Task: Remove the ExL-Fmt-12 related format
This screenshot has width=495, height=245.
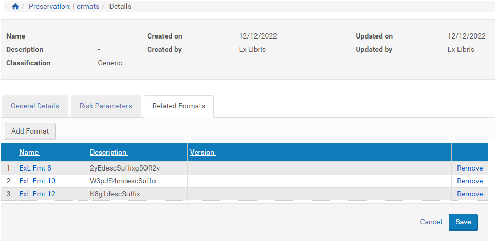Action: coord(469,194)
